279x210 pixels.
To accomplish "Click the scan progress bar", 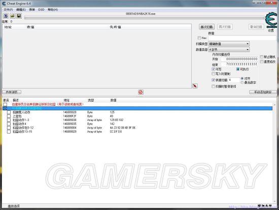I will [x=144, y=18].
